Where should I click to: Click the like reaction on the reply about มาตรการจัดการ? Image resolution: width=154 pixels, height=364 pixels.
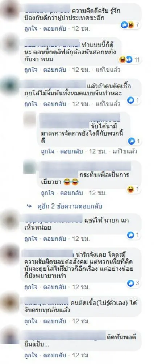click(x=131, y=141)
